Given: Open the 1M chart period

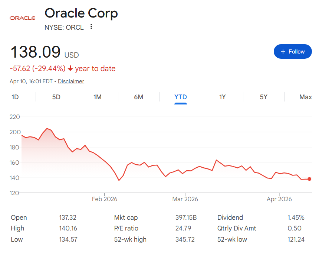Looking at the screenshot, I should 98,97.
